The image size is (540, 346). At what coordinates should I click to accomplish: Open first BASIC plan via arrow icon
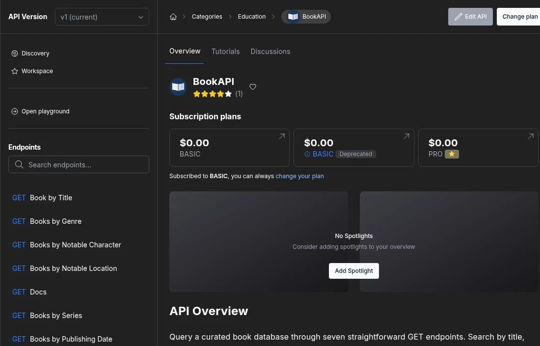(x=282, y=136)
